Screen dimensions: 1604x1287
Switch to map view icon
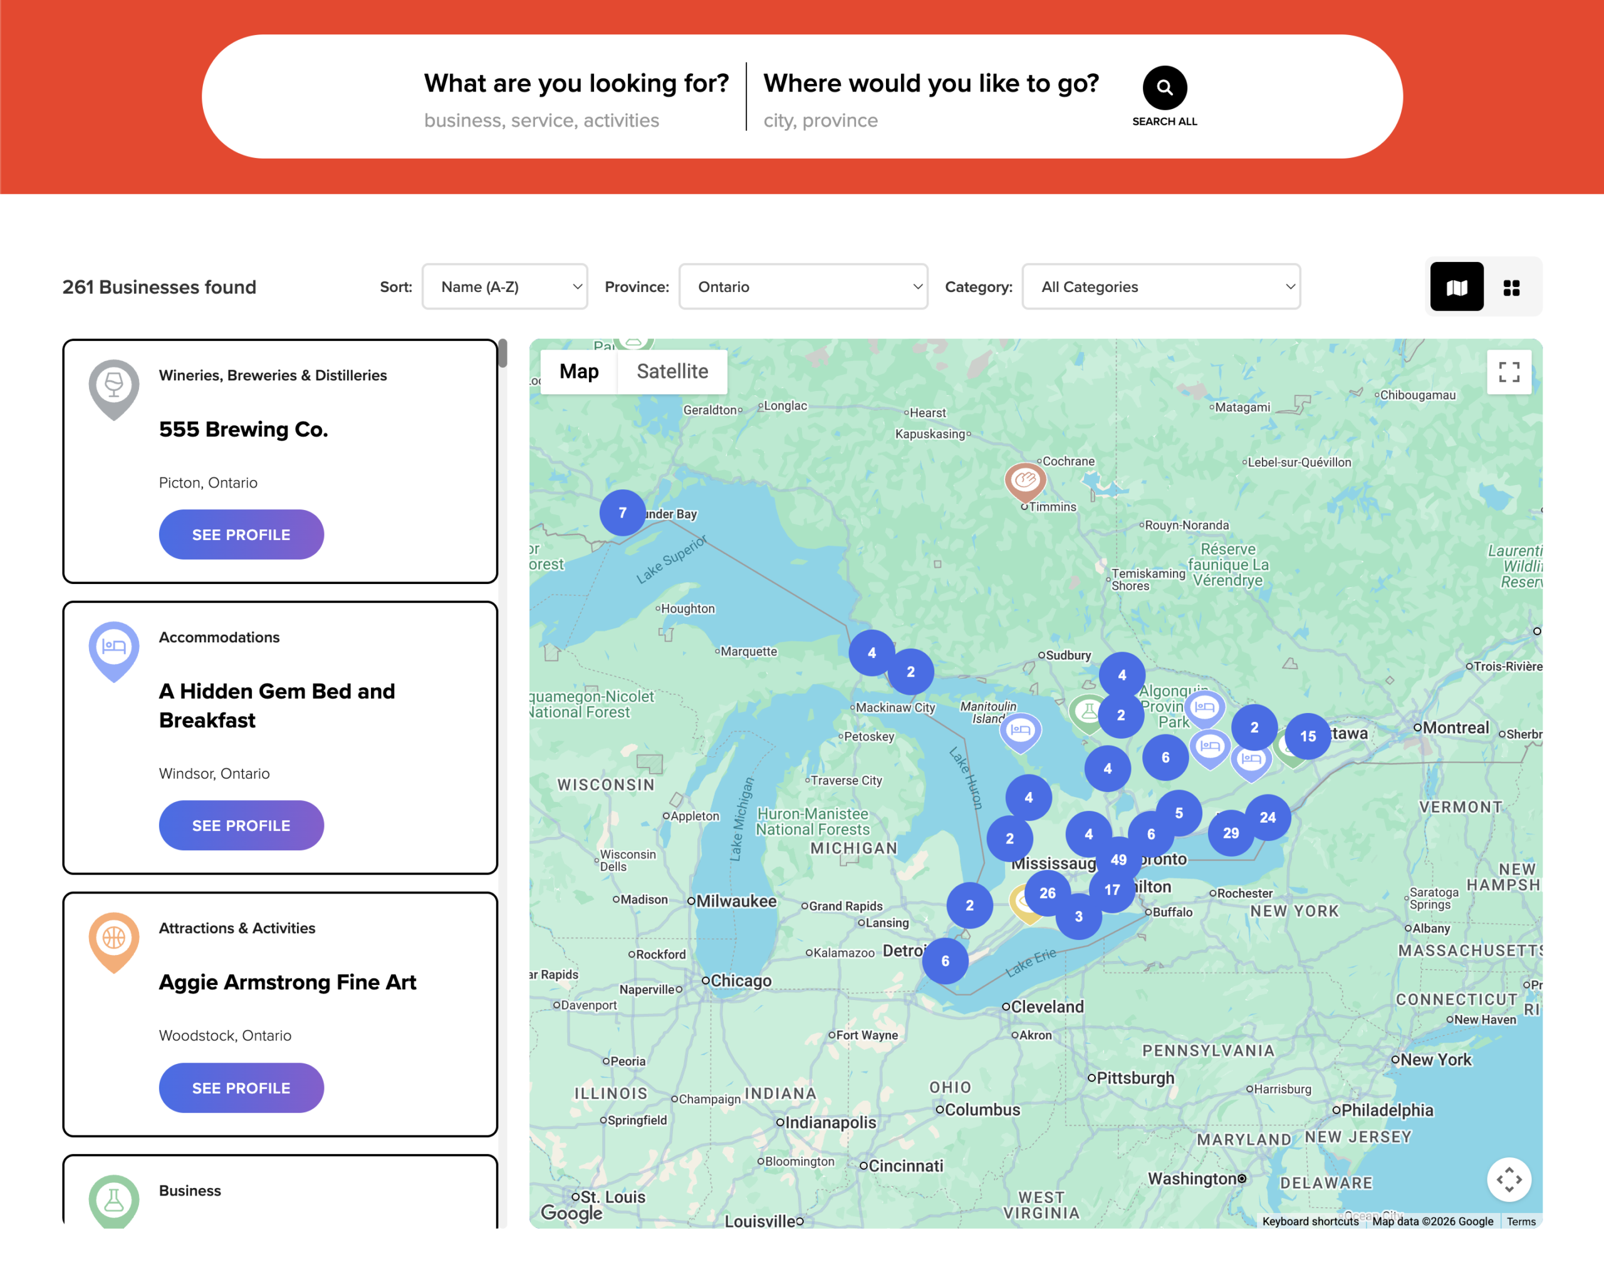coord(1456,286)
